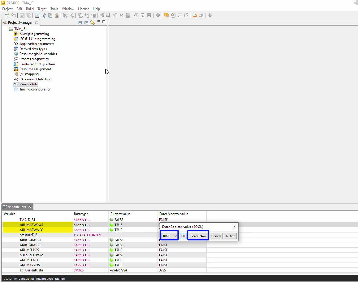Close the Project Manager view

coord(36,22)
